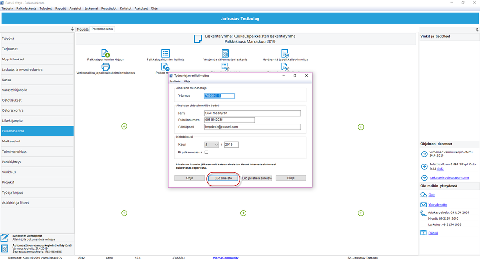The height and width of the screenshot is (259, 480).
Task: Click the Etätuki screen icon
Action: pos(424,233)
